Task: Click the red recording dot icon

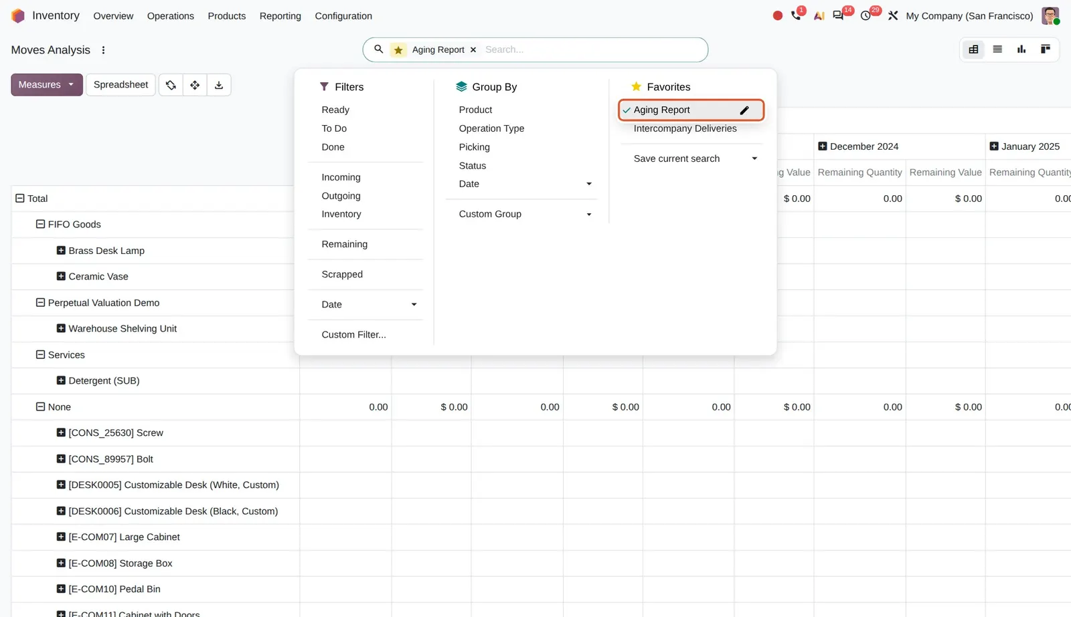Action: (x=777, y=15)
